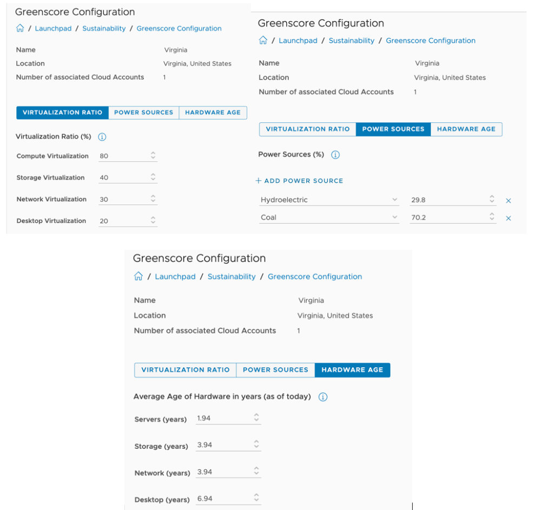
Task: Click the Storage Virtualization value field
Action: [x=123, y=178]
